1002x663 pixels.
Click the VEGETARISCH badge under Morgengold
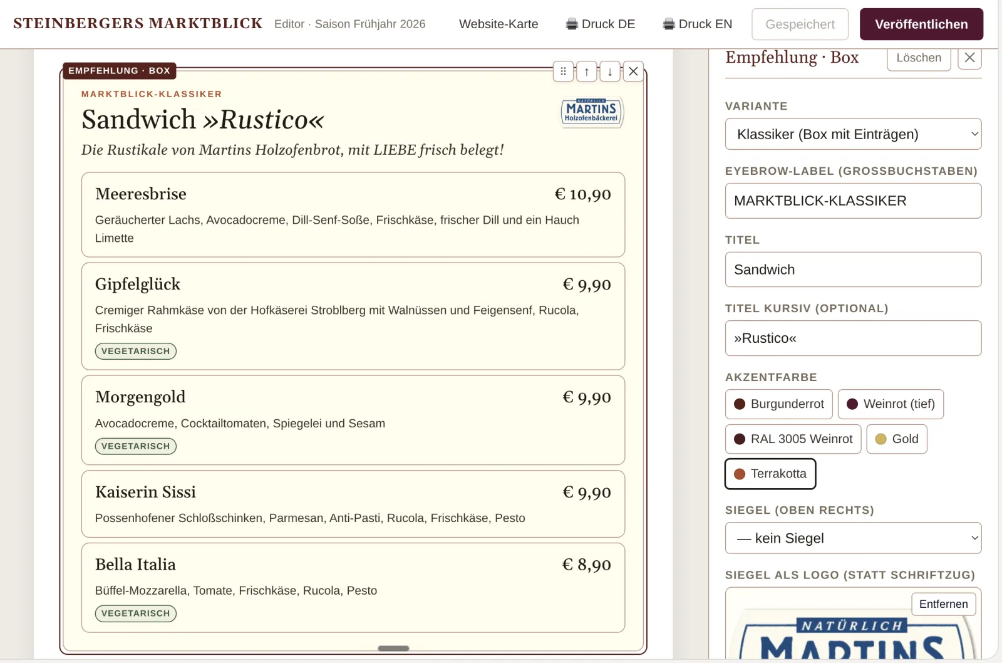point(135,446)
